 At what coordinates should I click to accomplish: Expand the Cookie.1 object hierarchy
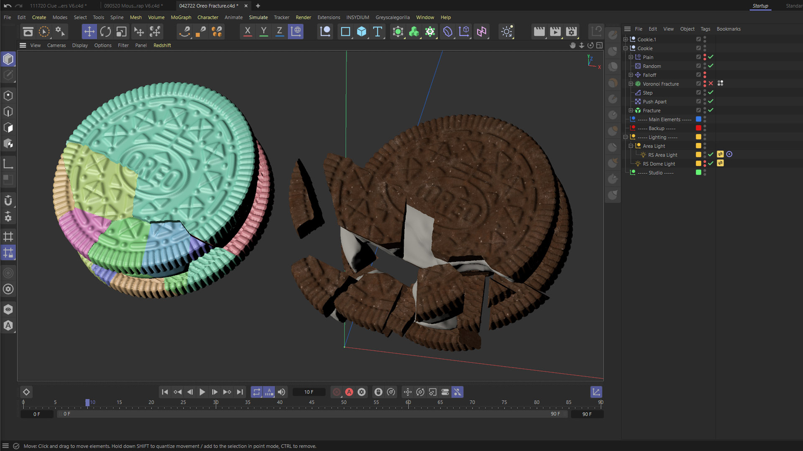(x=626, y=39)
